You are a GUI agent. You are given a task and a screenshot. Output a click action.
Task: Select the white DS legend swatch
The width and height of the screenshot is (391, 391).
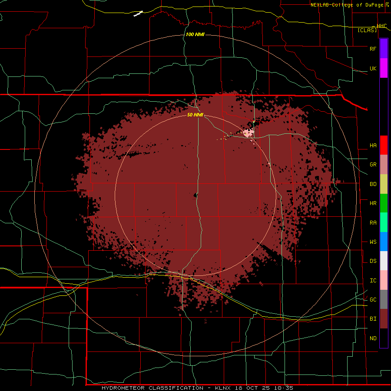point(384,261)
